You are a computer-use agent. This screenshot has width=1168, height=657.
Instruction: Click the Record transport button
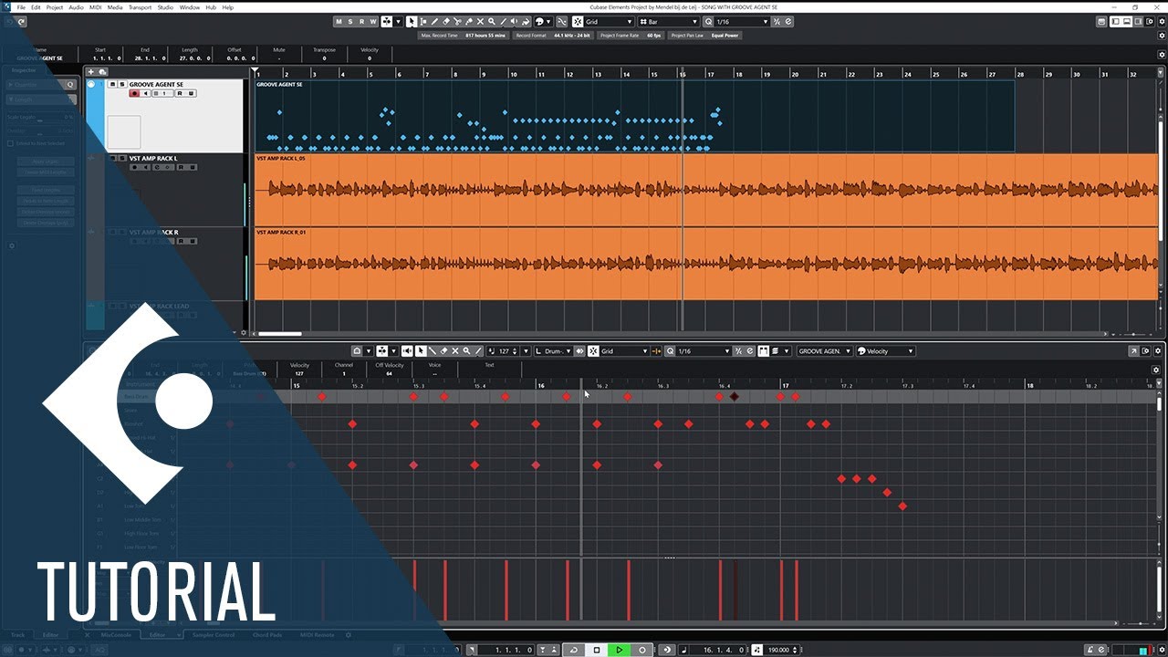pyautogui.click(x=642, y=650)
